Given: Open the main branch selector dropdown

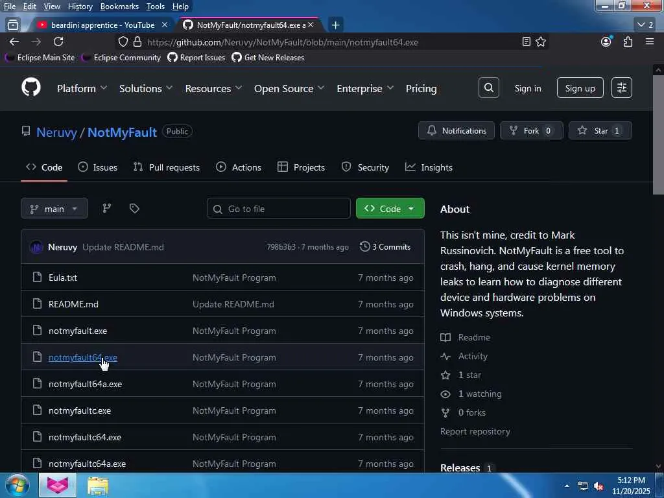Looking at the screenshot, I should pyautogui.click(x=54, y=208).
